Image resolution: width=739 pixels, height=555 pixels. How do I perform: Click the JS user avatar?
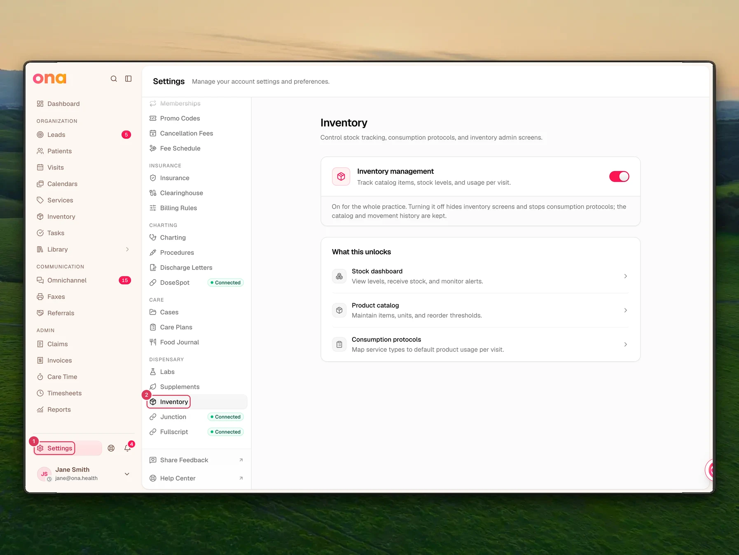point(44,474)
